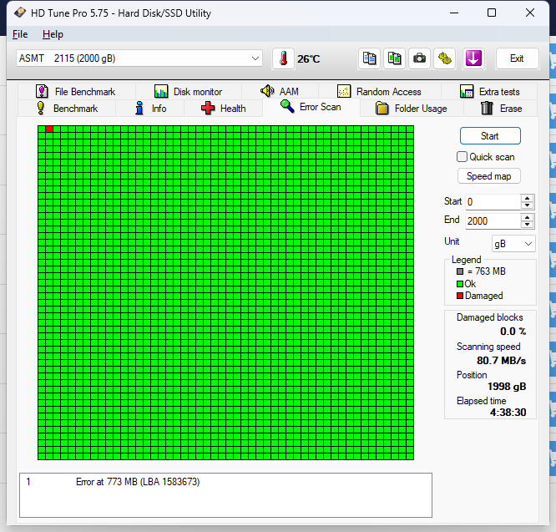Click the Start position input field
This screenshot has height=532, width=556.
tap(493, 202)
